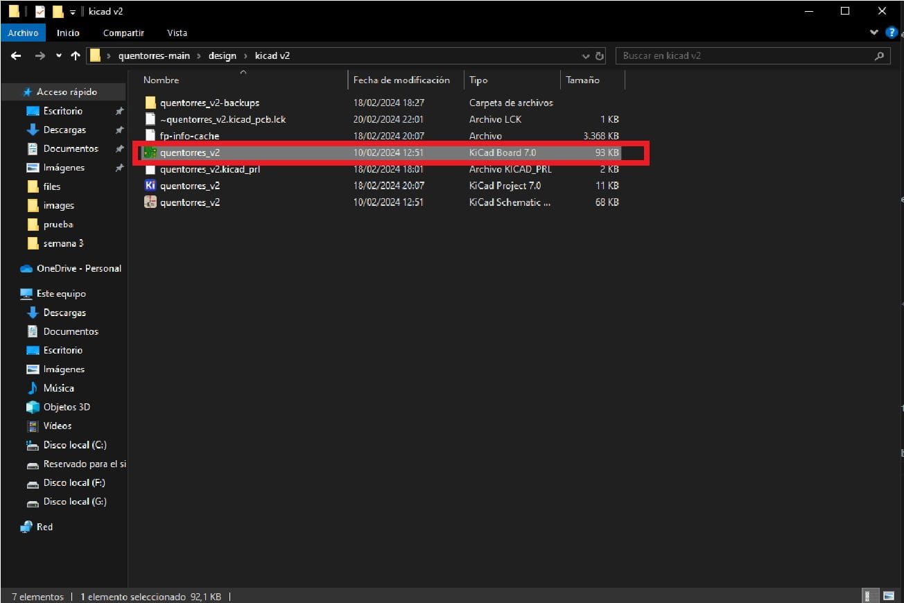The width and height of the screenshot is (904, 603).
Task: Click the '3.368 KB' size of fp-info-cache
Action: 601,136
